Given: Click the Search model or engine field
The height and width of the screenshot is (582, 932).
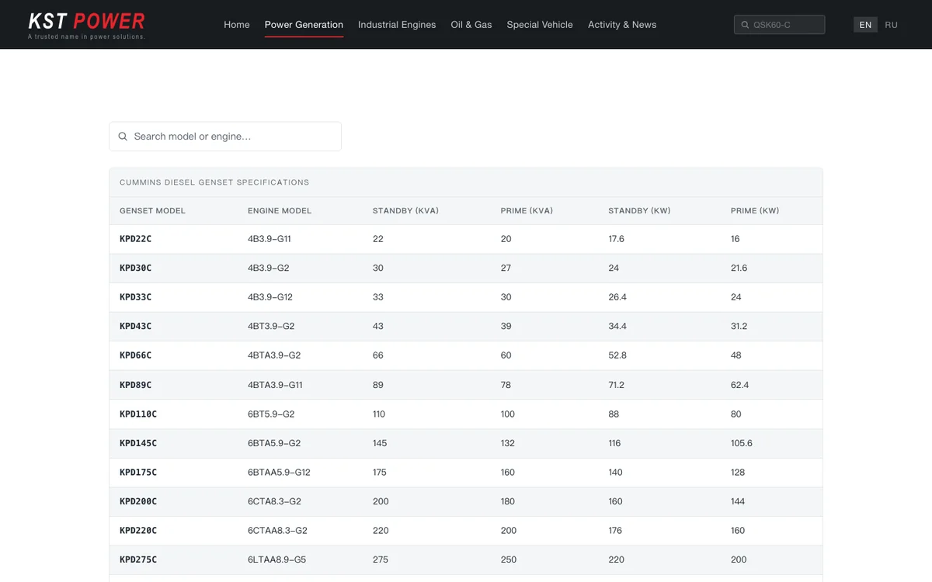Looking at the screenshot, I should (225, 137).
